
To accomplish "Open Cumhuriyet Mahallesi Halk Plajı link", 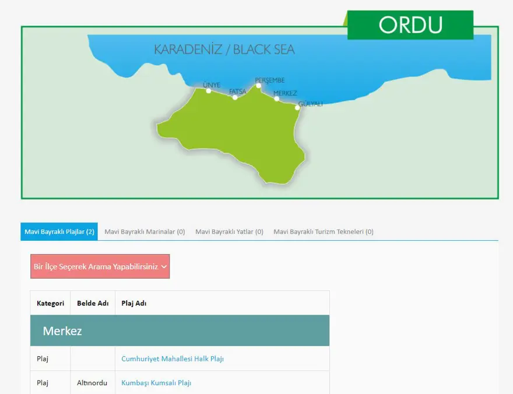I will [x=173, y=358].
